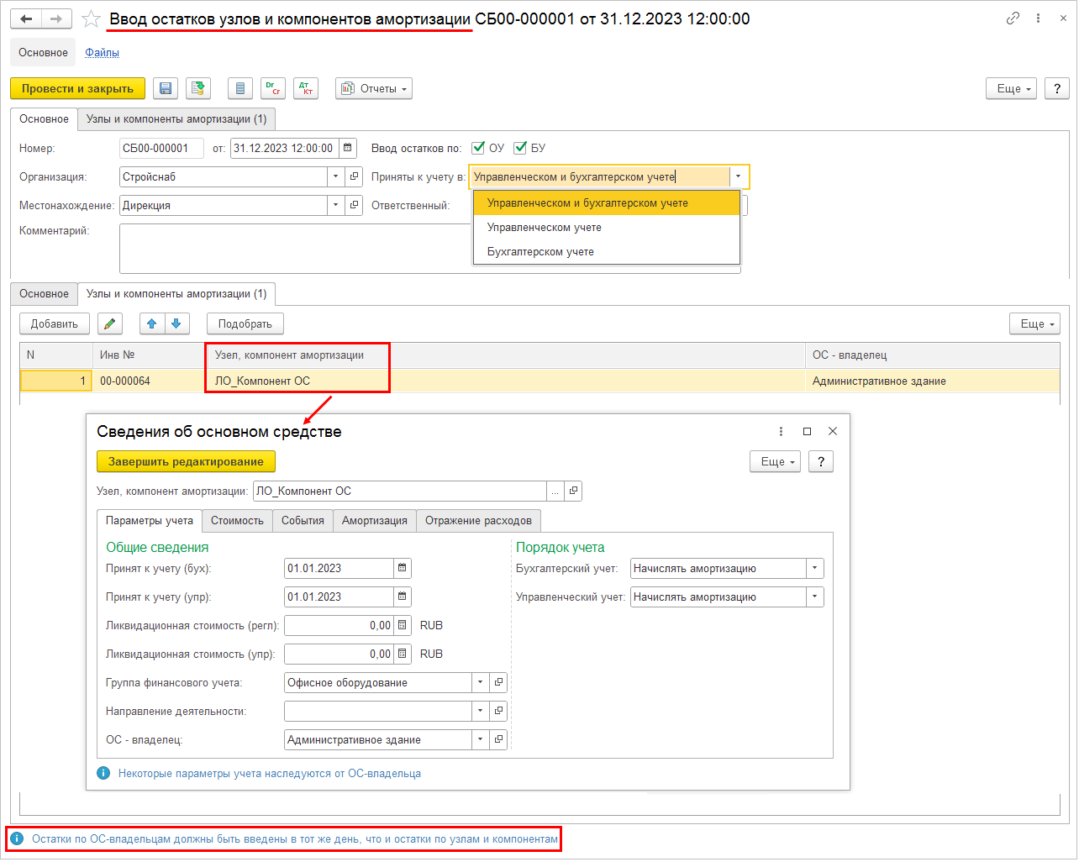Click the save (diskette) icon in toolbar
Image resolution: width=1079 pixels, height=862 pixels.
[166, 89]
